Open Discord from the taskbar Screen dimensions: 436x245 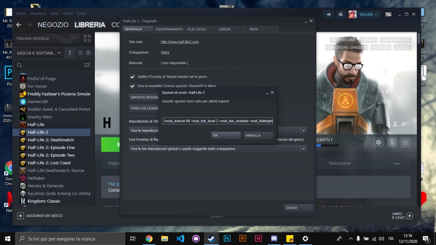pyautogui.click(x=274, y=238)
